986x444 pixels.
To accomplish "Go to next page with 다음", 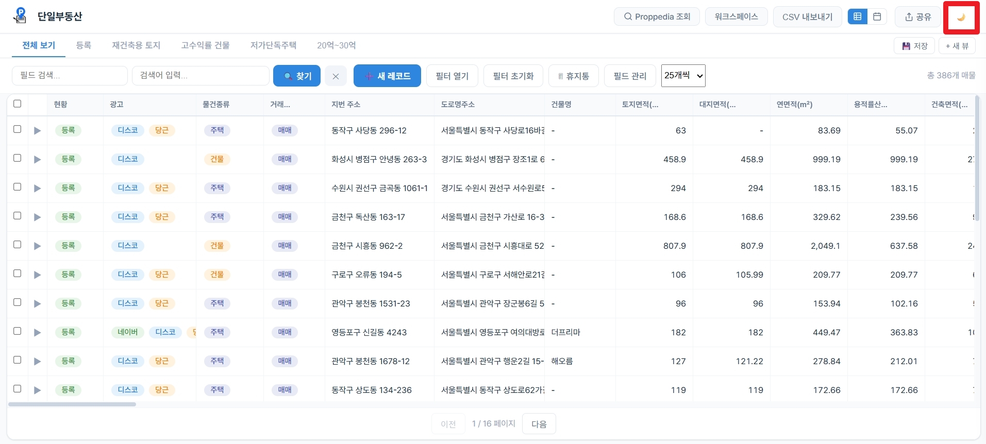I will point(539,424).
